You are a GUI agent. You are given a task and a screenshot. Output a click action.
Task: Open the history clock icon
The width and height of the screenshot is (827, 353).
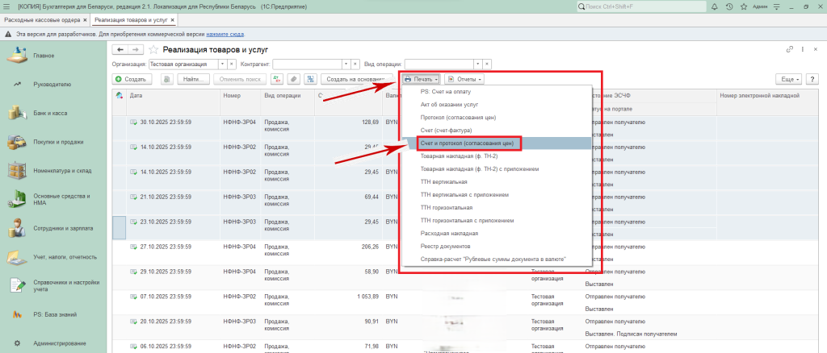729,6
